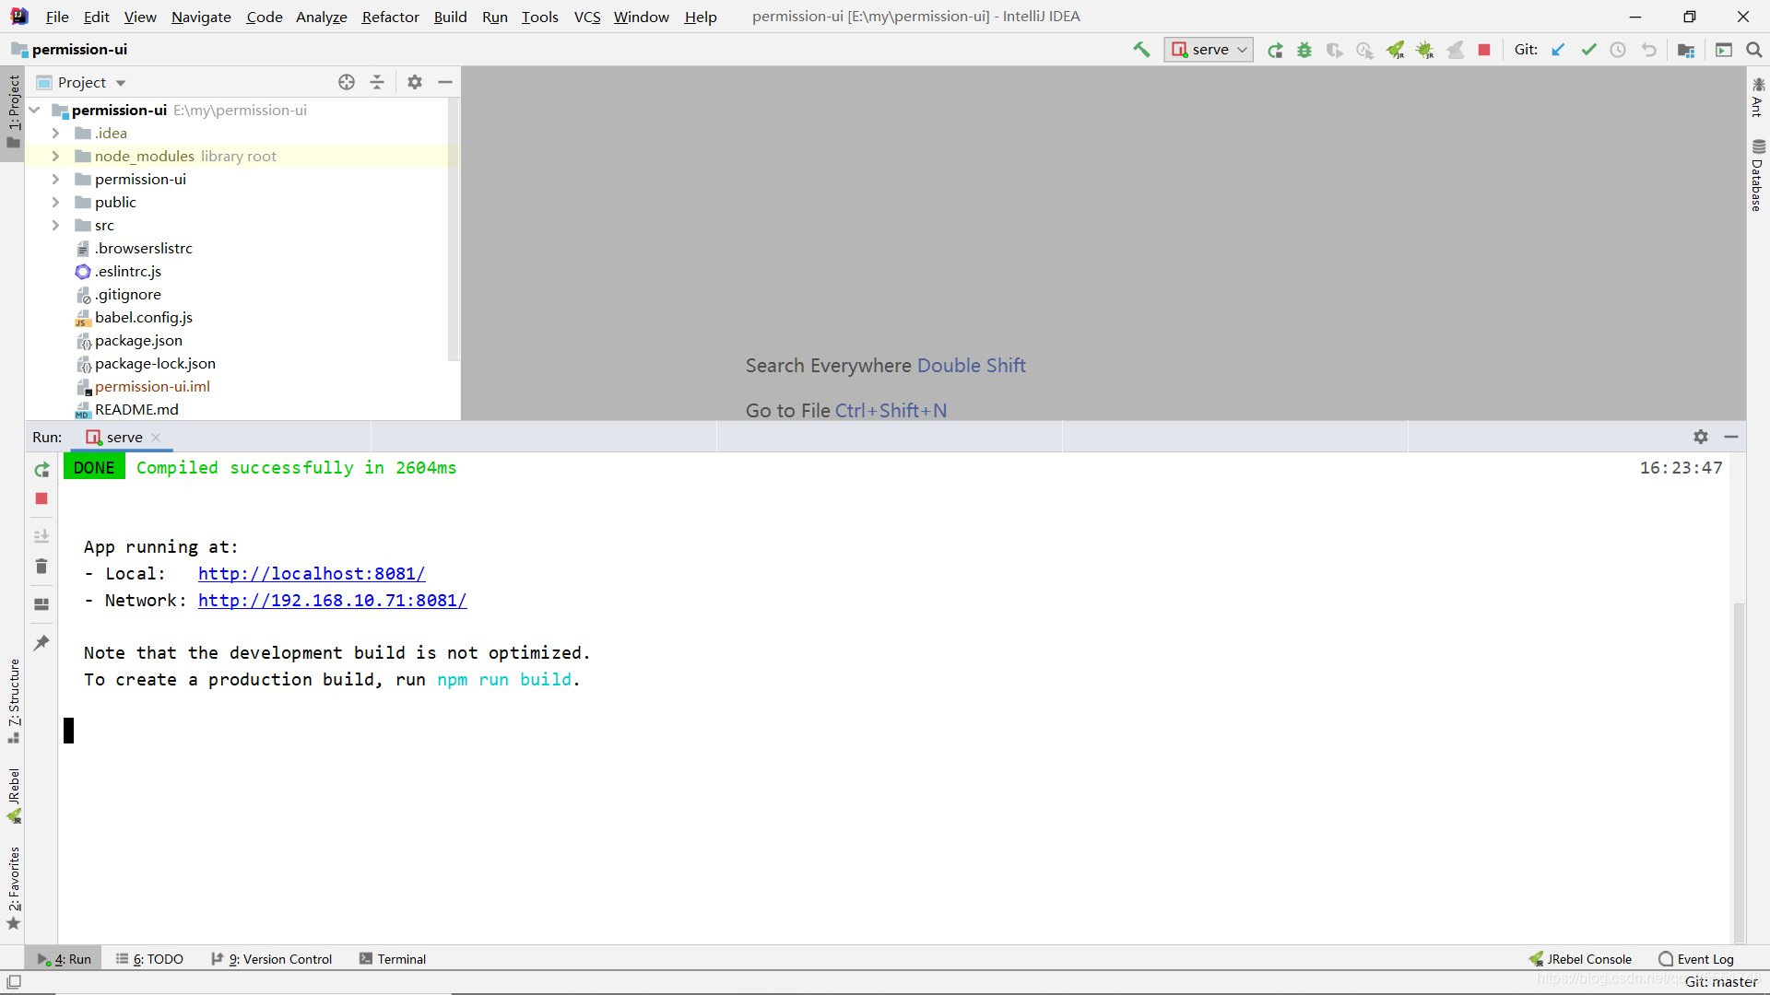
Task: Click the Run Anything window icon
Action: [1724, 50]
